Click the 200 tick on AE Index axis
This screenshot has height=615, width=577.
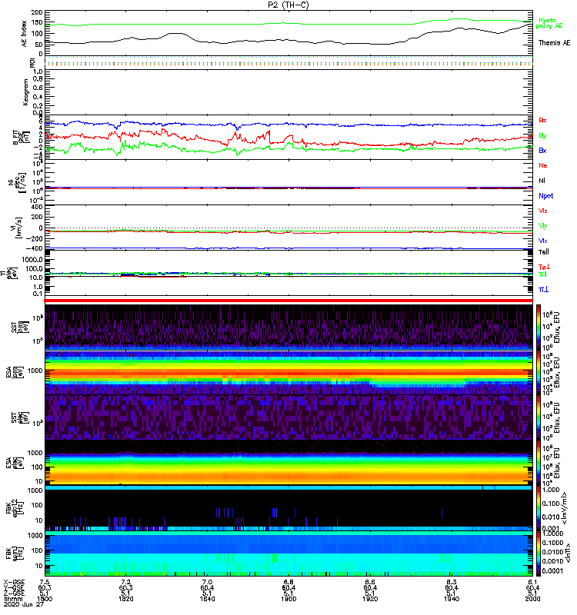point(37,12)
